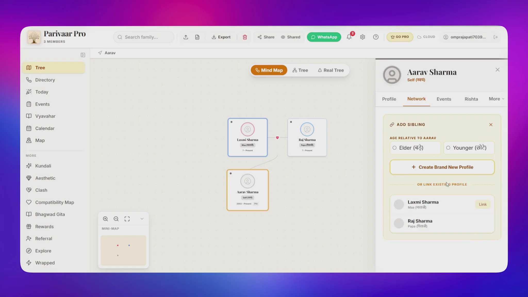Select Raj Sharma node card
The image size is (528, 297).
pyautogui.click(x=307, y=137)
